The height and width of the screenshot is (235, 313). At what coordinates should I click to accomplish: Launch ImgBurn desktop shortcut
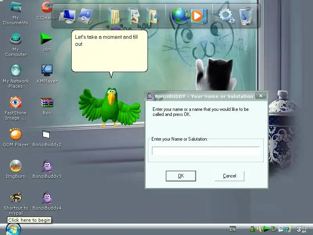[16, 169]
